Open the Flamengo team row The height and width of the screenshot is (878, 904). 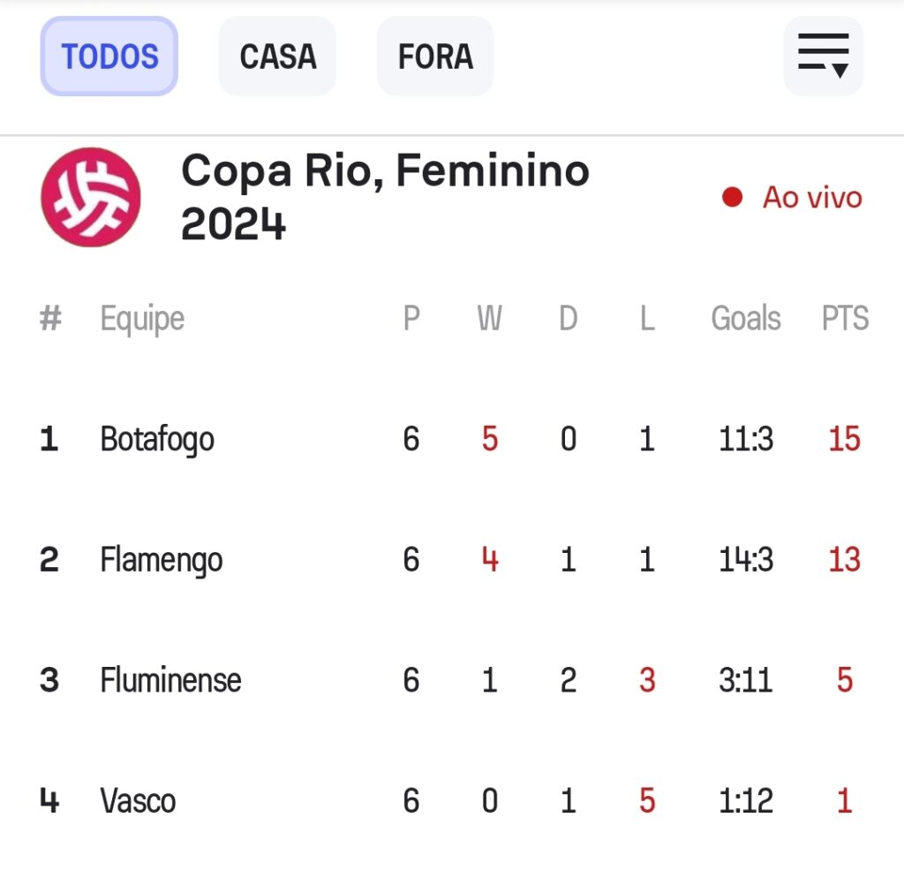coord(452,559)
